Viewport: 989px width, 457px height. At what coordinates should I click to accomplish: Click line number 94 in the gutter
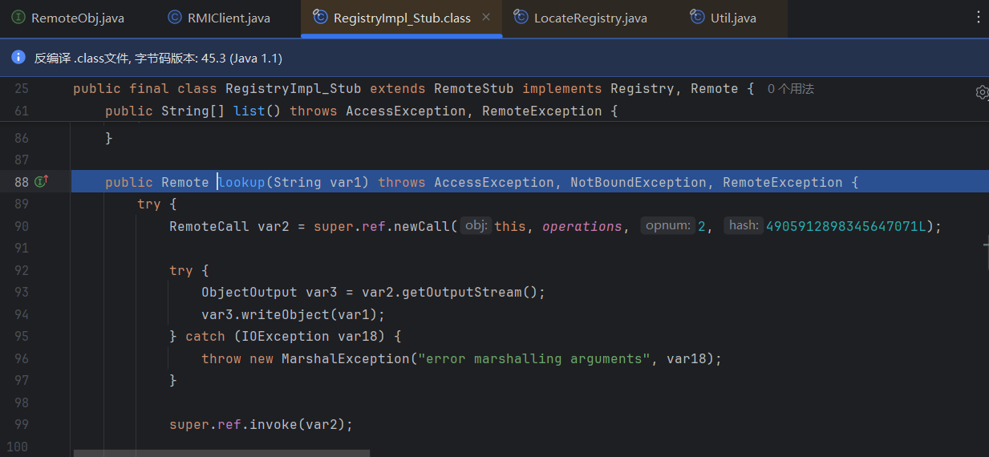coord(21,314)
